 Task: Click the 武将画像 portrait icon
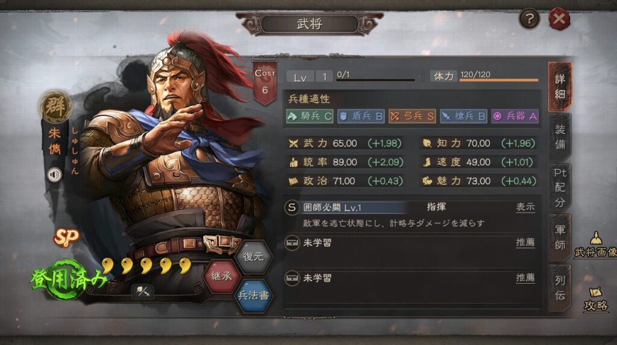pyautogui.click(x=596, y=244)
